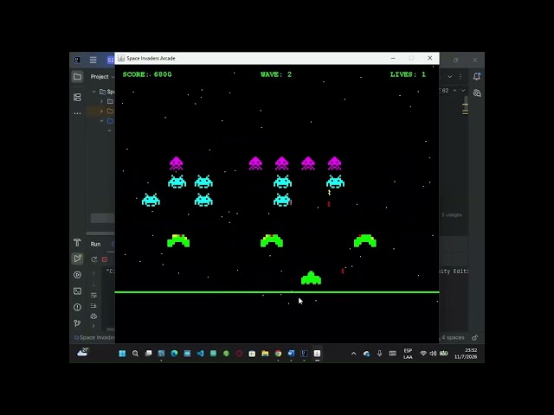Toggle soft-wrap in Run console
Screen dimensions: 554x415
(x=93, y=295)
